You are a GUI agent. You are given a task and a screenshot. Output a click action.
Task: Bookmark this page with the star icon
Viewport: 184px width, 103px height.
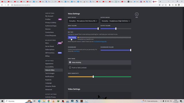pos(166,5)
